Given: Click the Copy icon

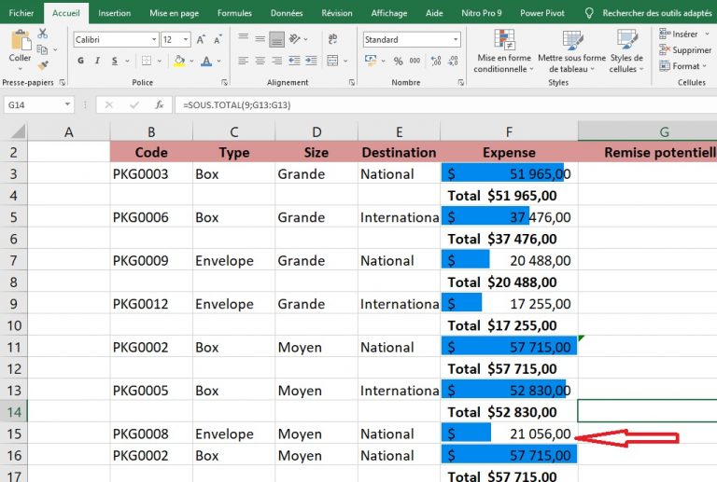Looking at the screenshot, I should coord(42,49).
